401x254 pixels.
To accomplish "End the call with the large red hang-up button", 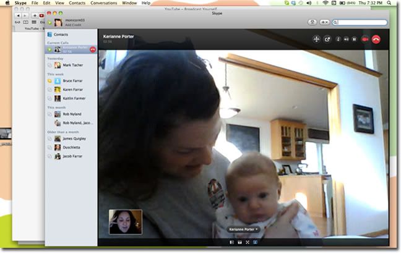I will tap(376, 40).
